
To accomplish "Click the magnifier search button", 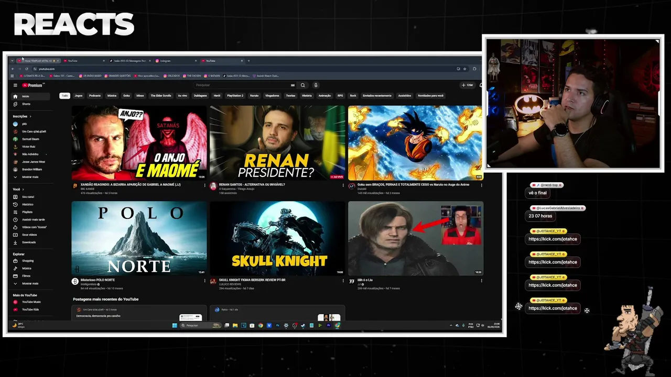I will 302,85.
